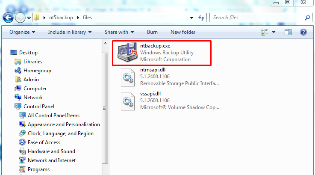Select the vssapi.dll file icon
The height and width of the screenshot is (175, 315).
click(x=128, y=101)
